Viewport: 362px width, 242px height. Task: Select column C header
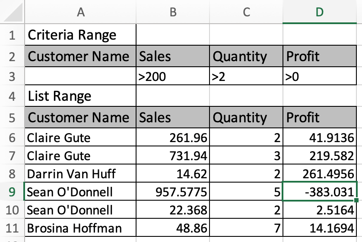point(246,12)
